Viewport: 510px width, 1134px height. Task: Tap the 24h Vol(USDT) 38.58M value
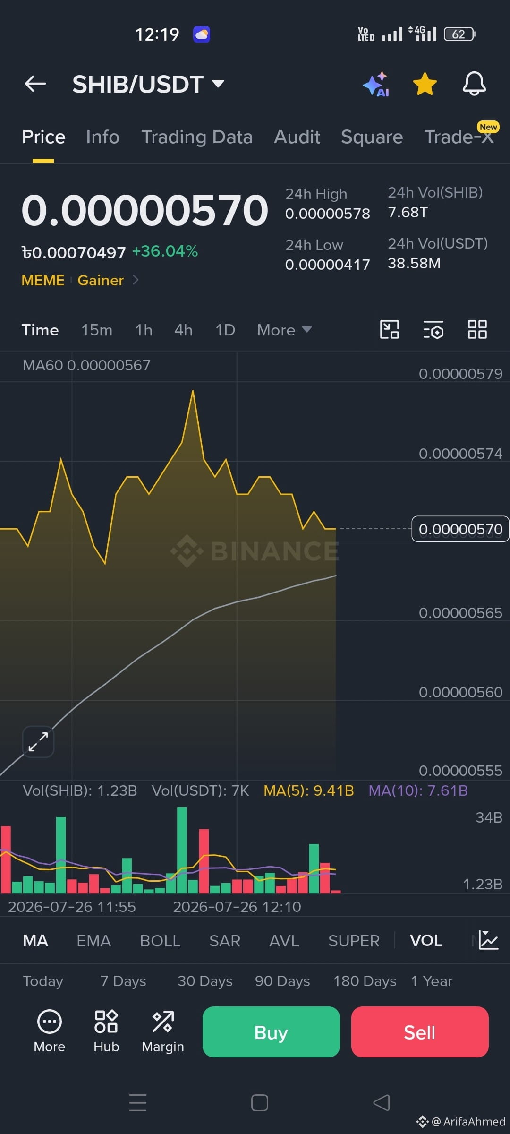(x=414, y=264)
